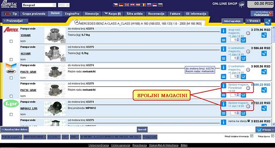Click clock icon next to Ponedeljak delivery

[x=248, y=88]
